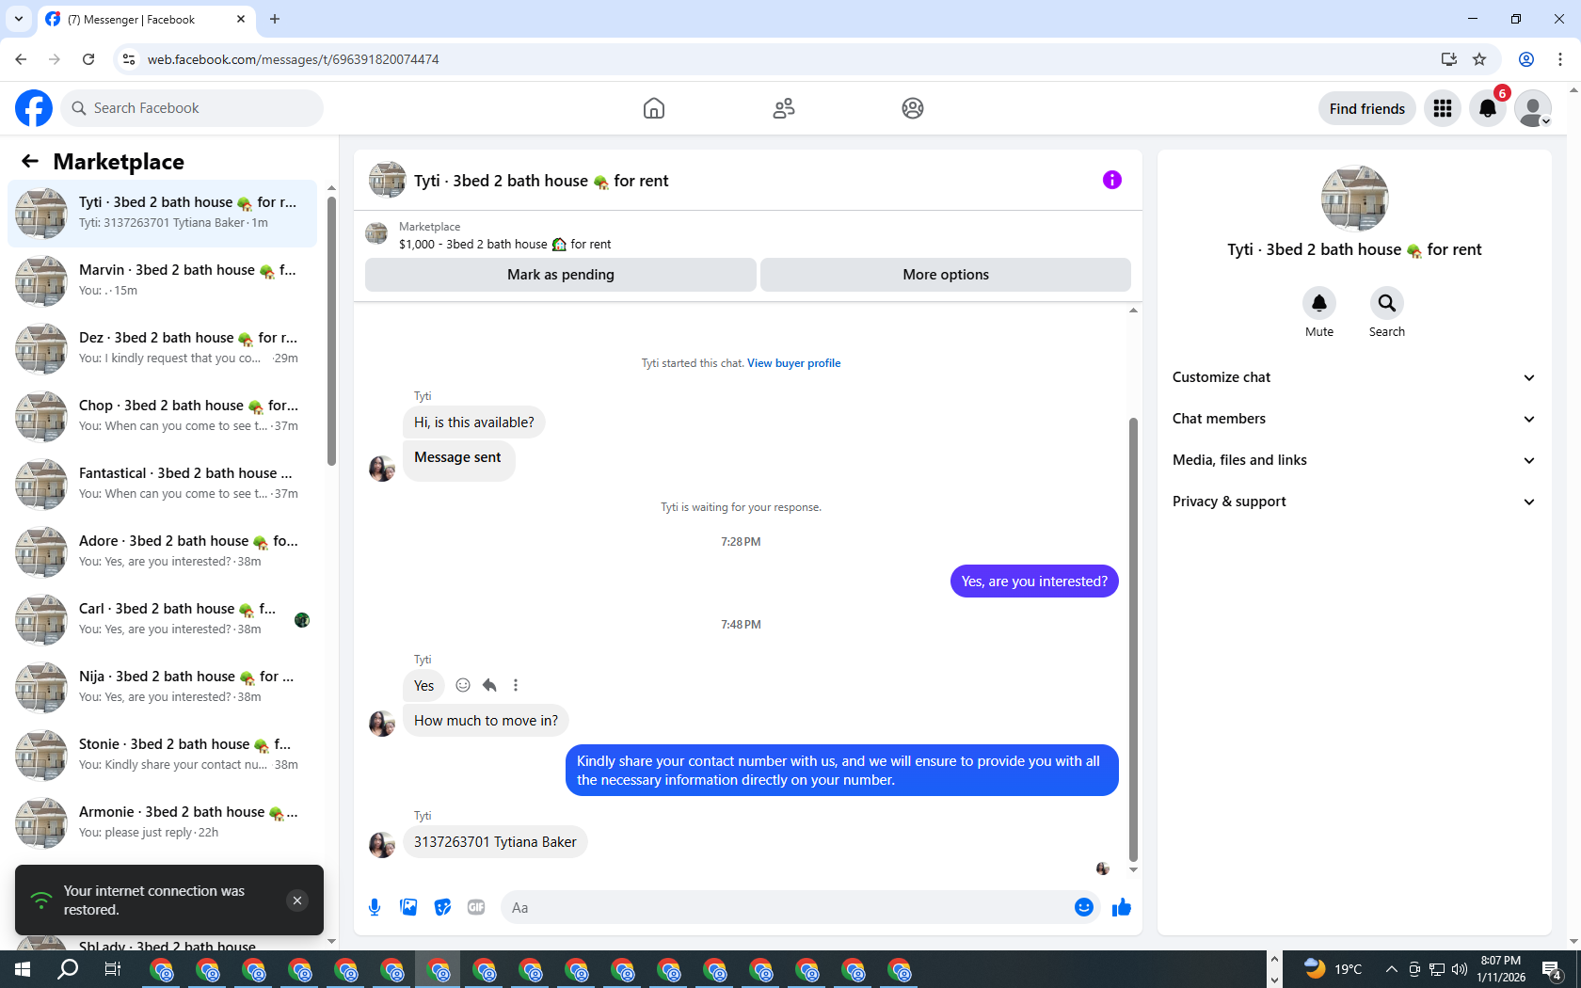Open the Dez conversation
This screenshot has height=988, width=1581.
[x=162, y=348]
